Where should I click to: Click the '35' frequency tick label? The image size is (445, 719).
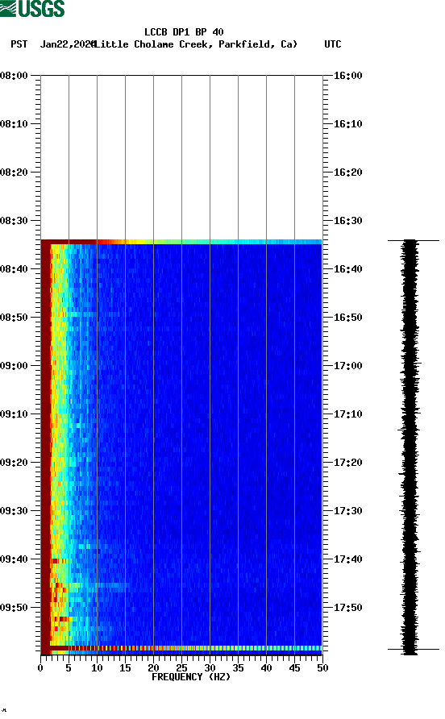pyautogui.click(x=238, y=668)
